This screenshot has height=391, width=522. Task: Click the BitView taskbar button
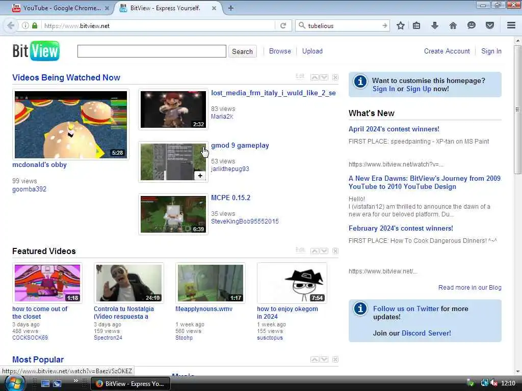[130, 384]
